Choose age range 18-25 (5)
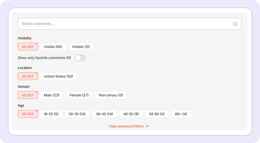Viewport: 260px width, 143px height. 51,114
